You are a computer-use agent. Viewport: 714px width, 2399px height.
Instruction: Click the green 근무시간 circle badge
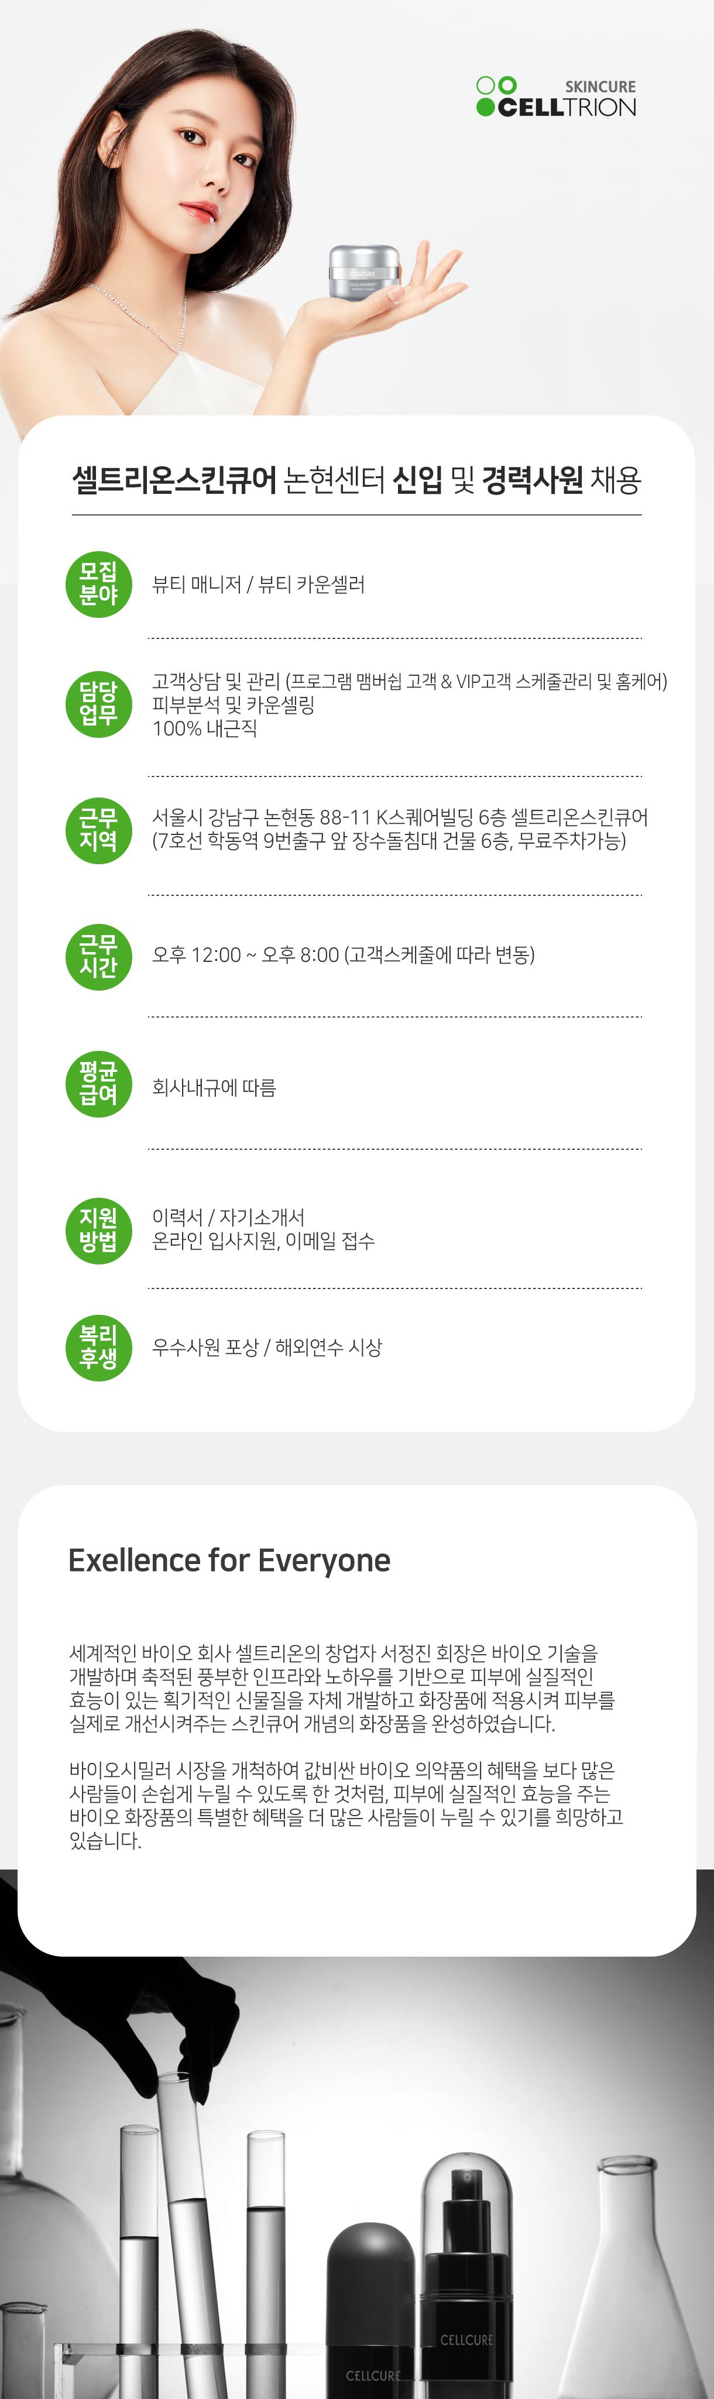98,957
